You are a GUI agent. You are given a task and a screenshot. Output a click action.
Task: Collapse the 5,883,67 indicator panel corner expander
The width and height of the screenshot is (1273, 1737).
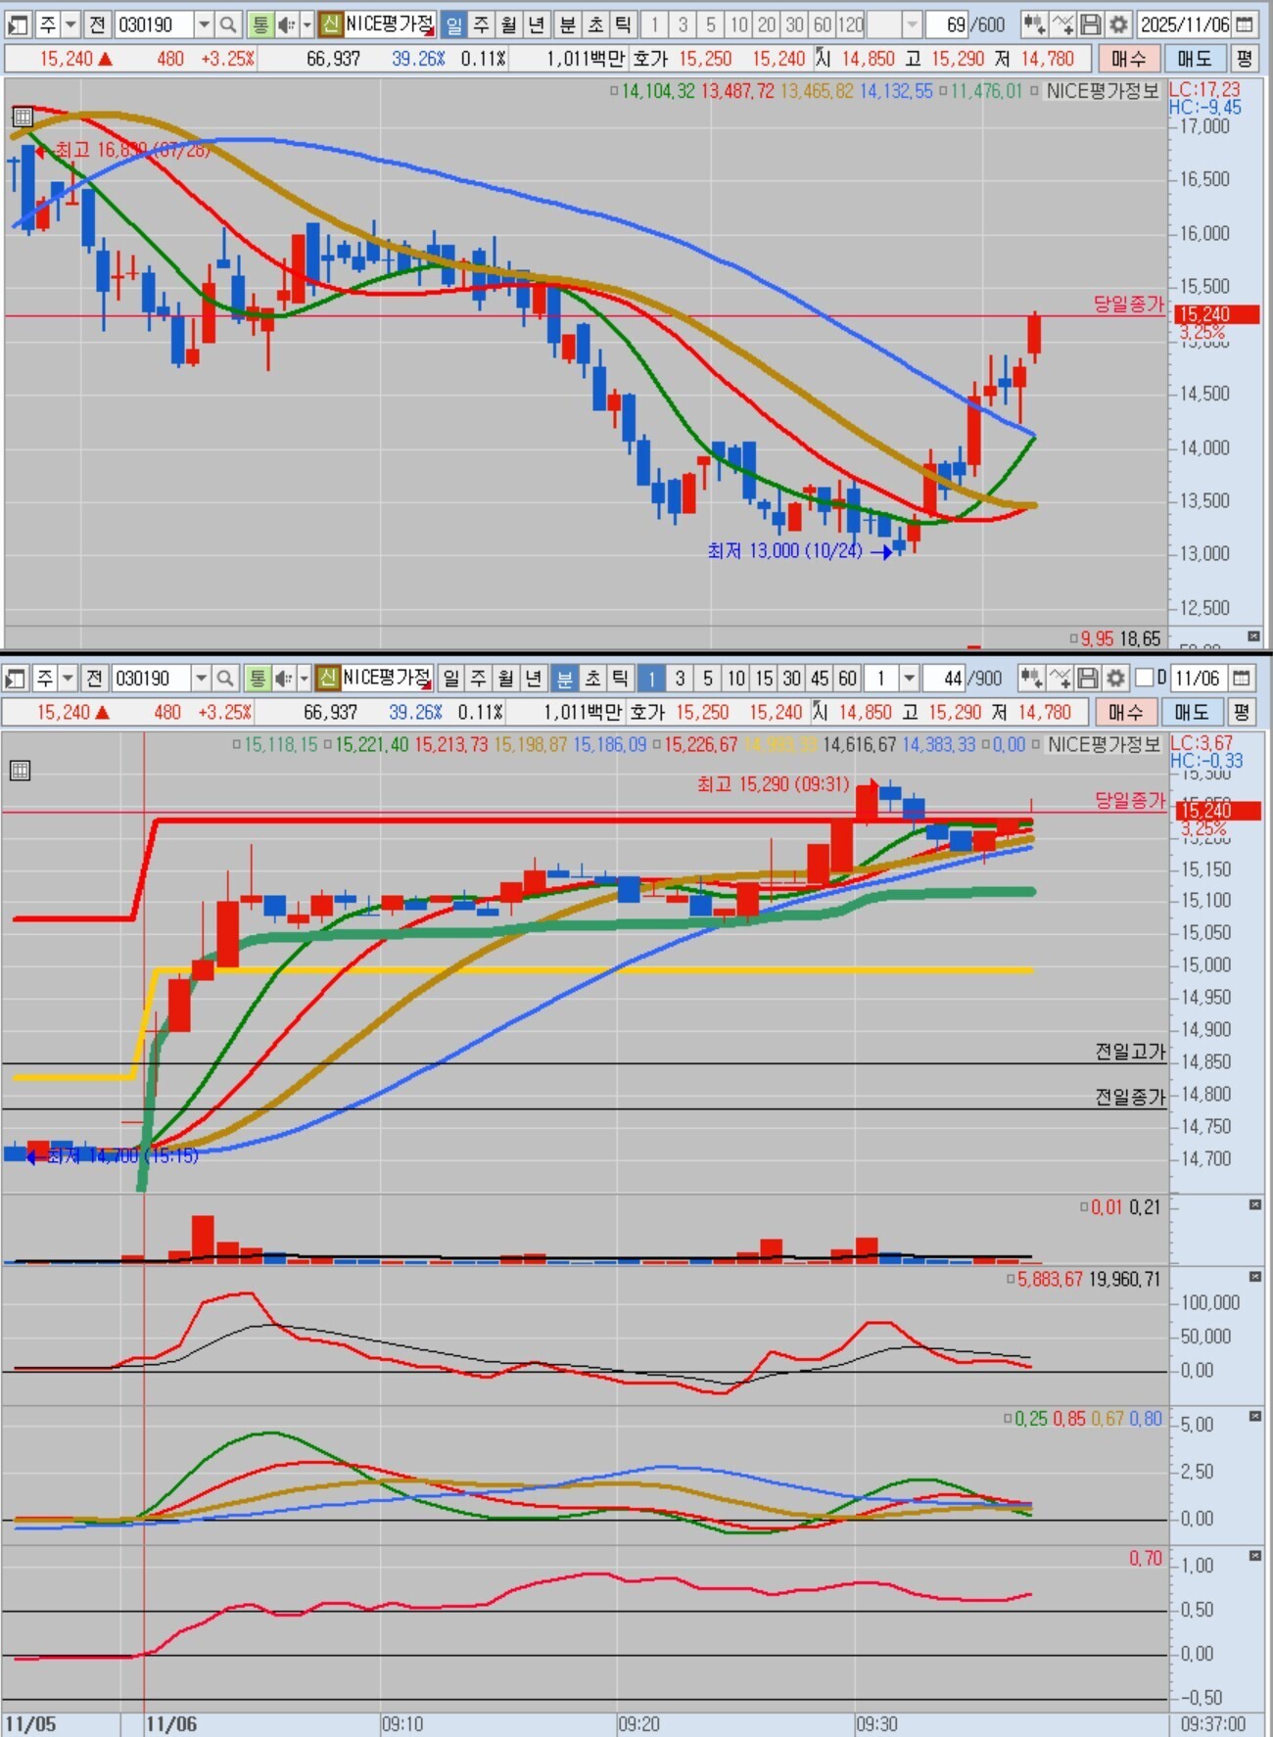point(1255,1278)
